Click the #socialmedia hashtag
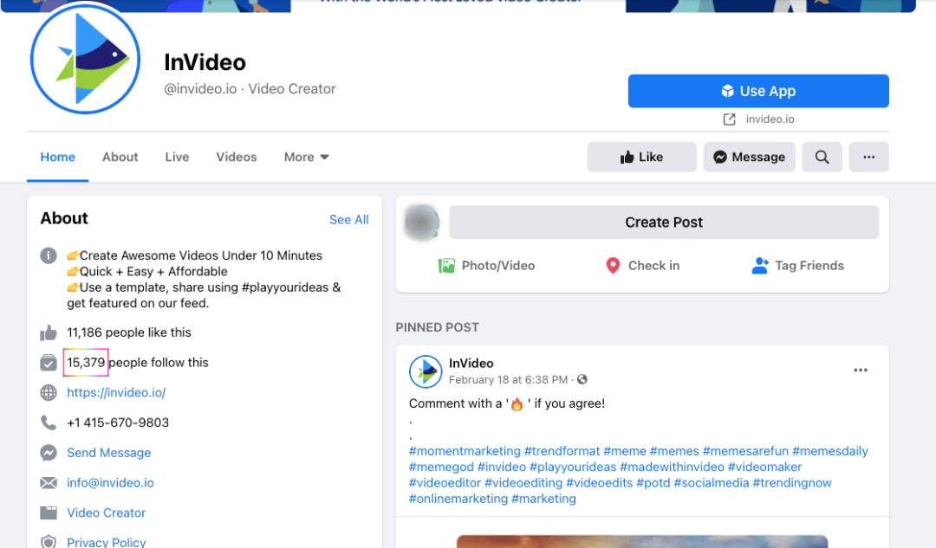Image resolution: width=936 pixels, height=548 pixels. (711, 483)
